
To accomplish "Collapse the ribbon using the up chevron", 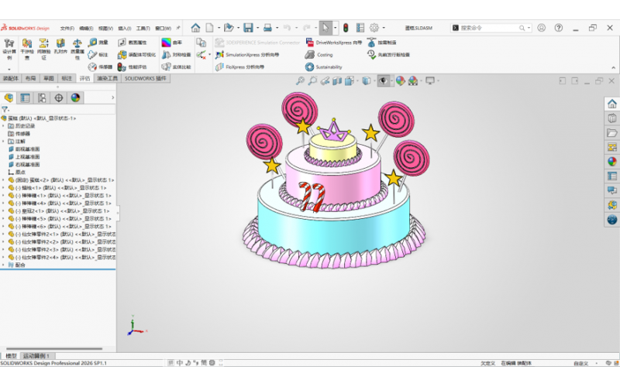I will tap(613, 67).
